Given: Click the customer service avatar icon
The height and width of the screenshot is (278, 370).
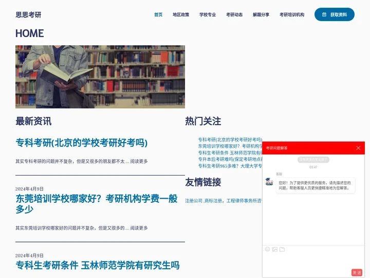Looking at the screenshot, I should pyautogui.click(x=269, y=182).
